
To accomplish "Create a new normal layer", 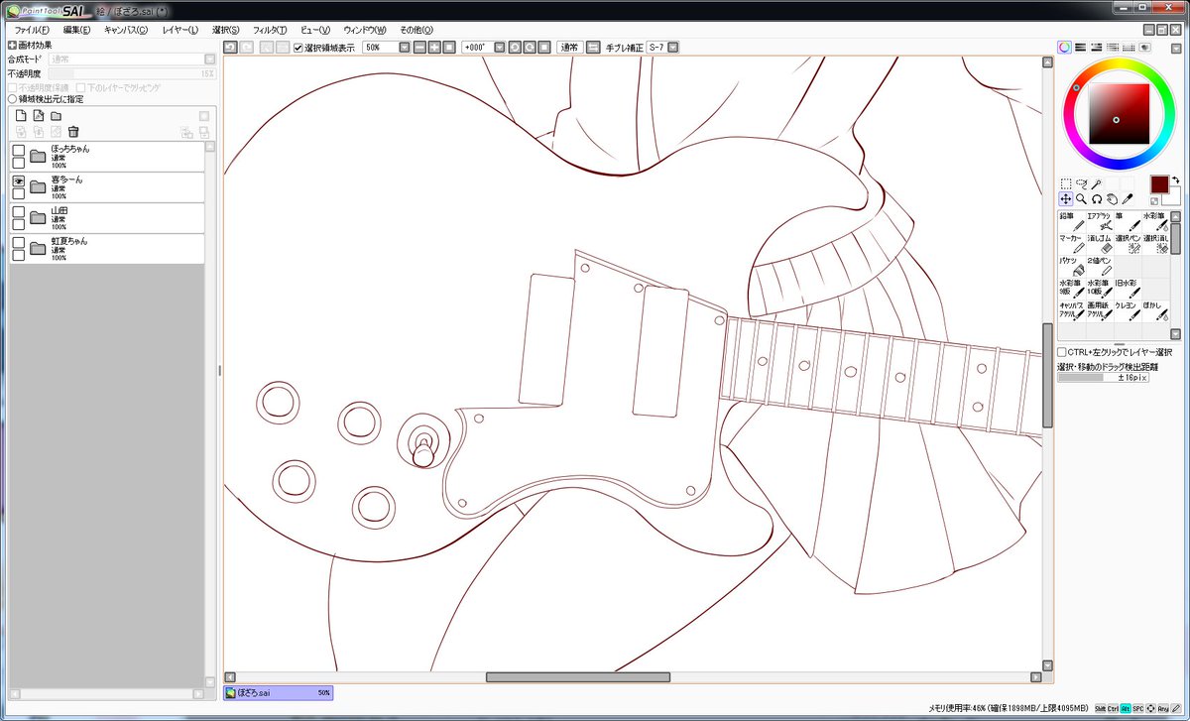I will (x=20, y=116).
